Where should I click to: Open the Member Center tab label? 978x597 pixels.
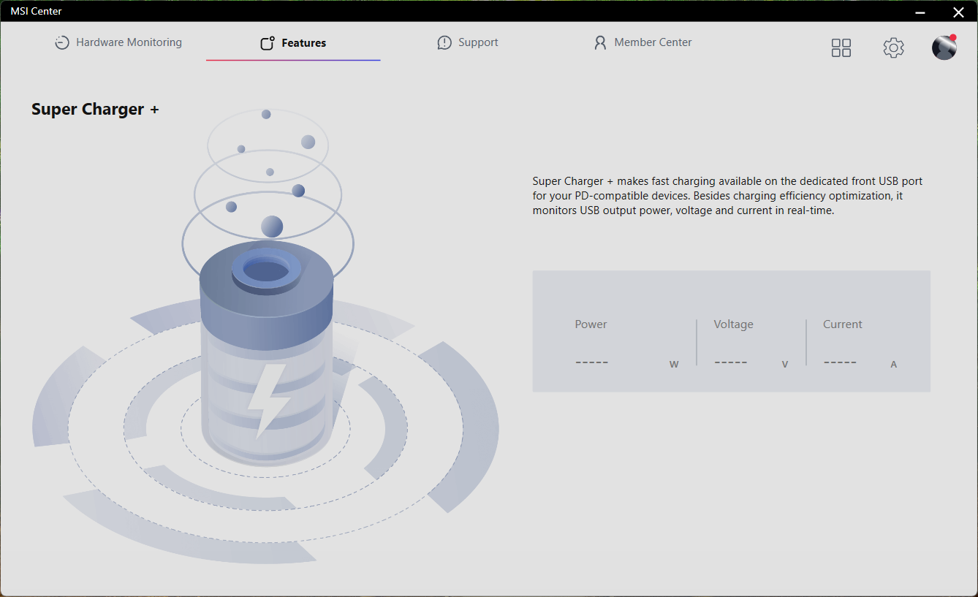click(653, 42)
